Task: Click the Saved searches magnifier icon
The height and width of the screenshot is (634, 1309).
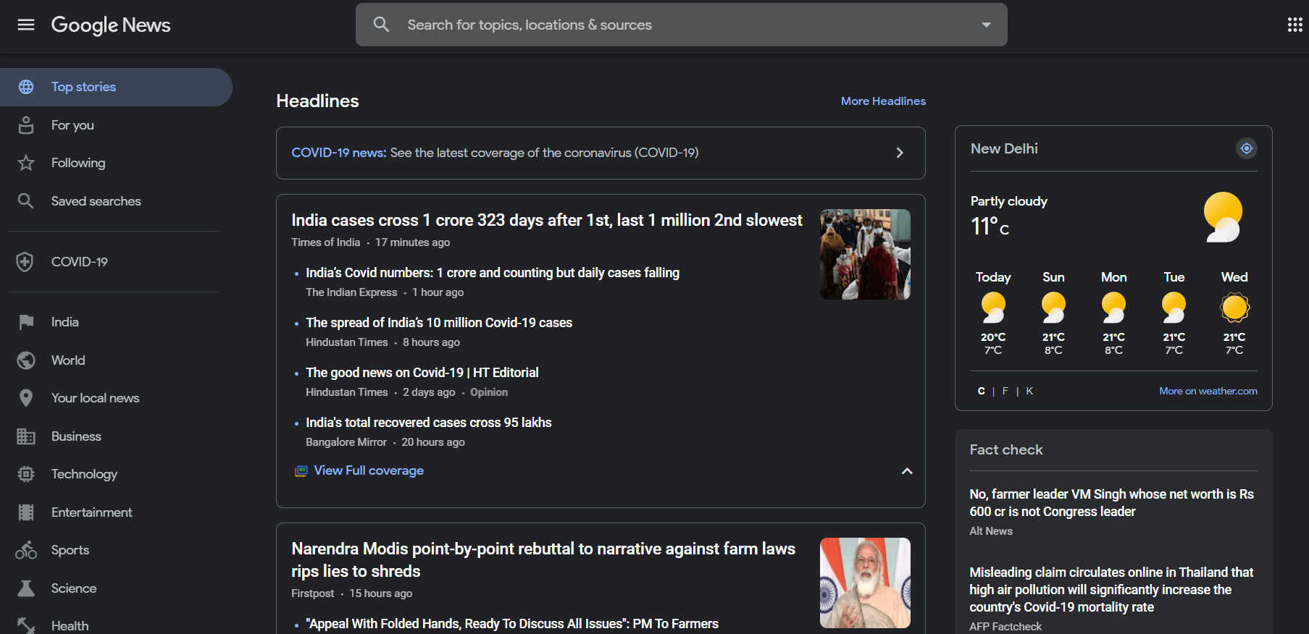Action: tap(26, 201)
